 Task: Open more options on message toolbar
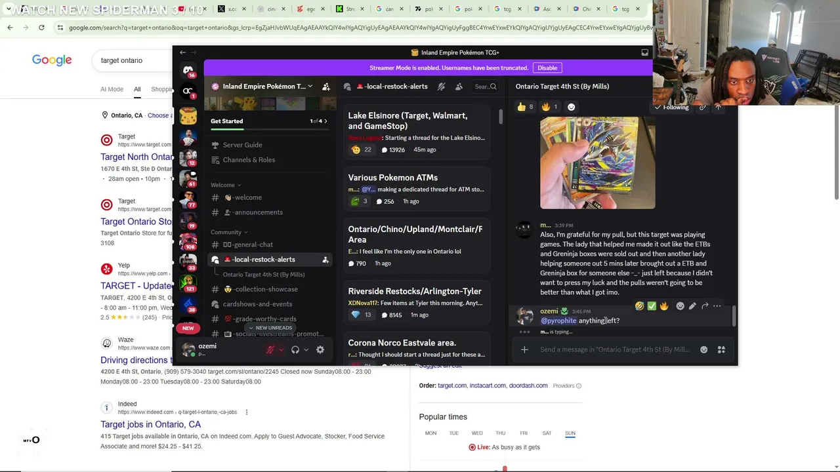pyautogui.click(x=717, y=306)
